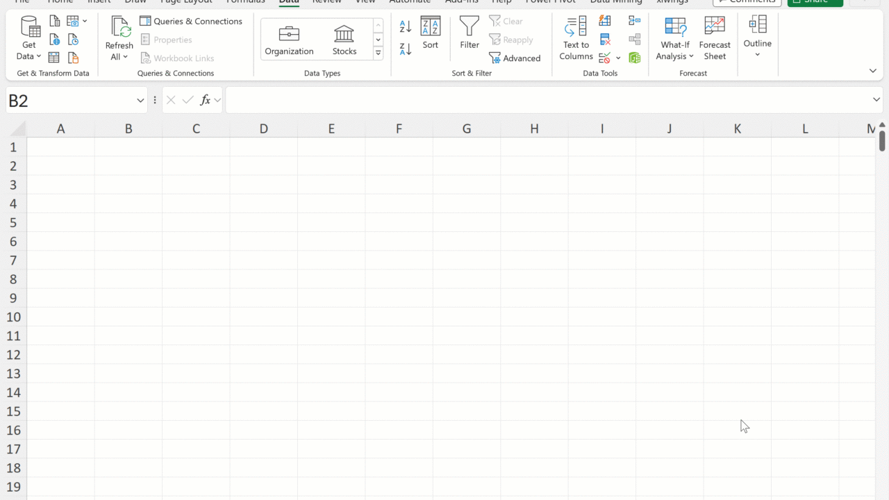Click the From Web icon
This screenshot has width=889, height=500.
pyautogui.click(x=54, y=40)
